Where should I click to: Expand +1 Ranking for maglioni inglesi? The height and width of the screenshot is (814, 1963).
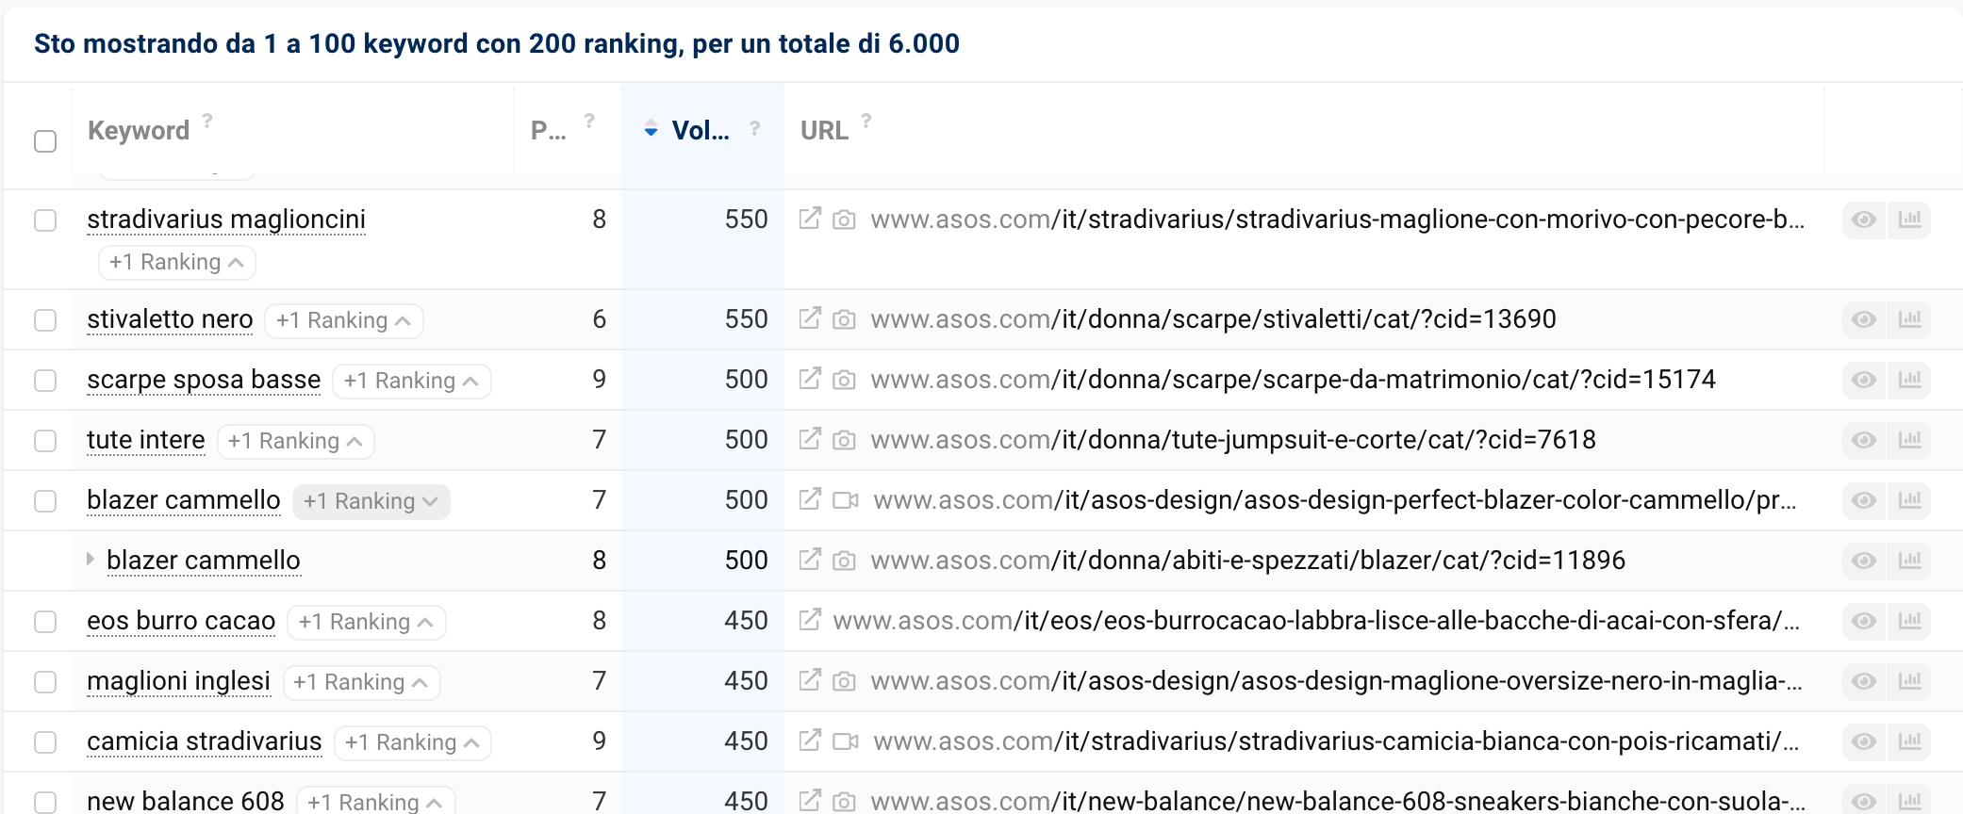point(361,682)
